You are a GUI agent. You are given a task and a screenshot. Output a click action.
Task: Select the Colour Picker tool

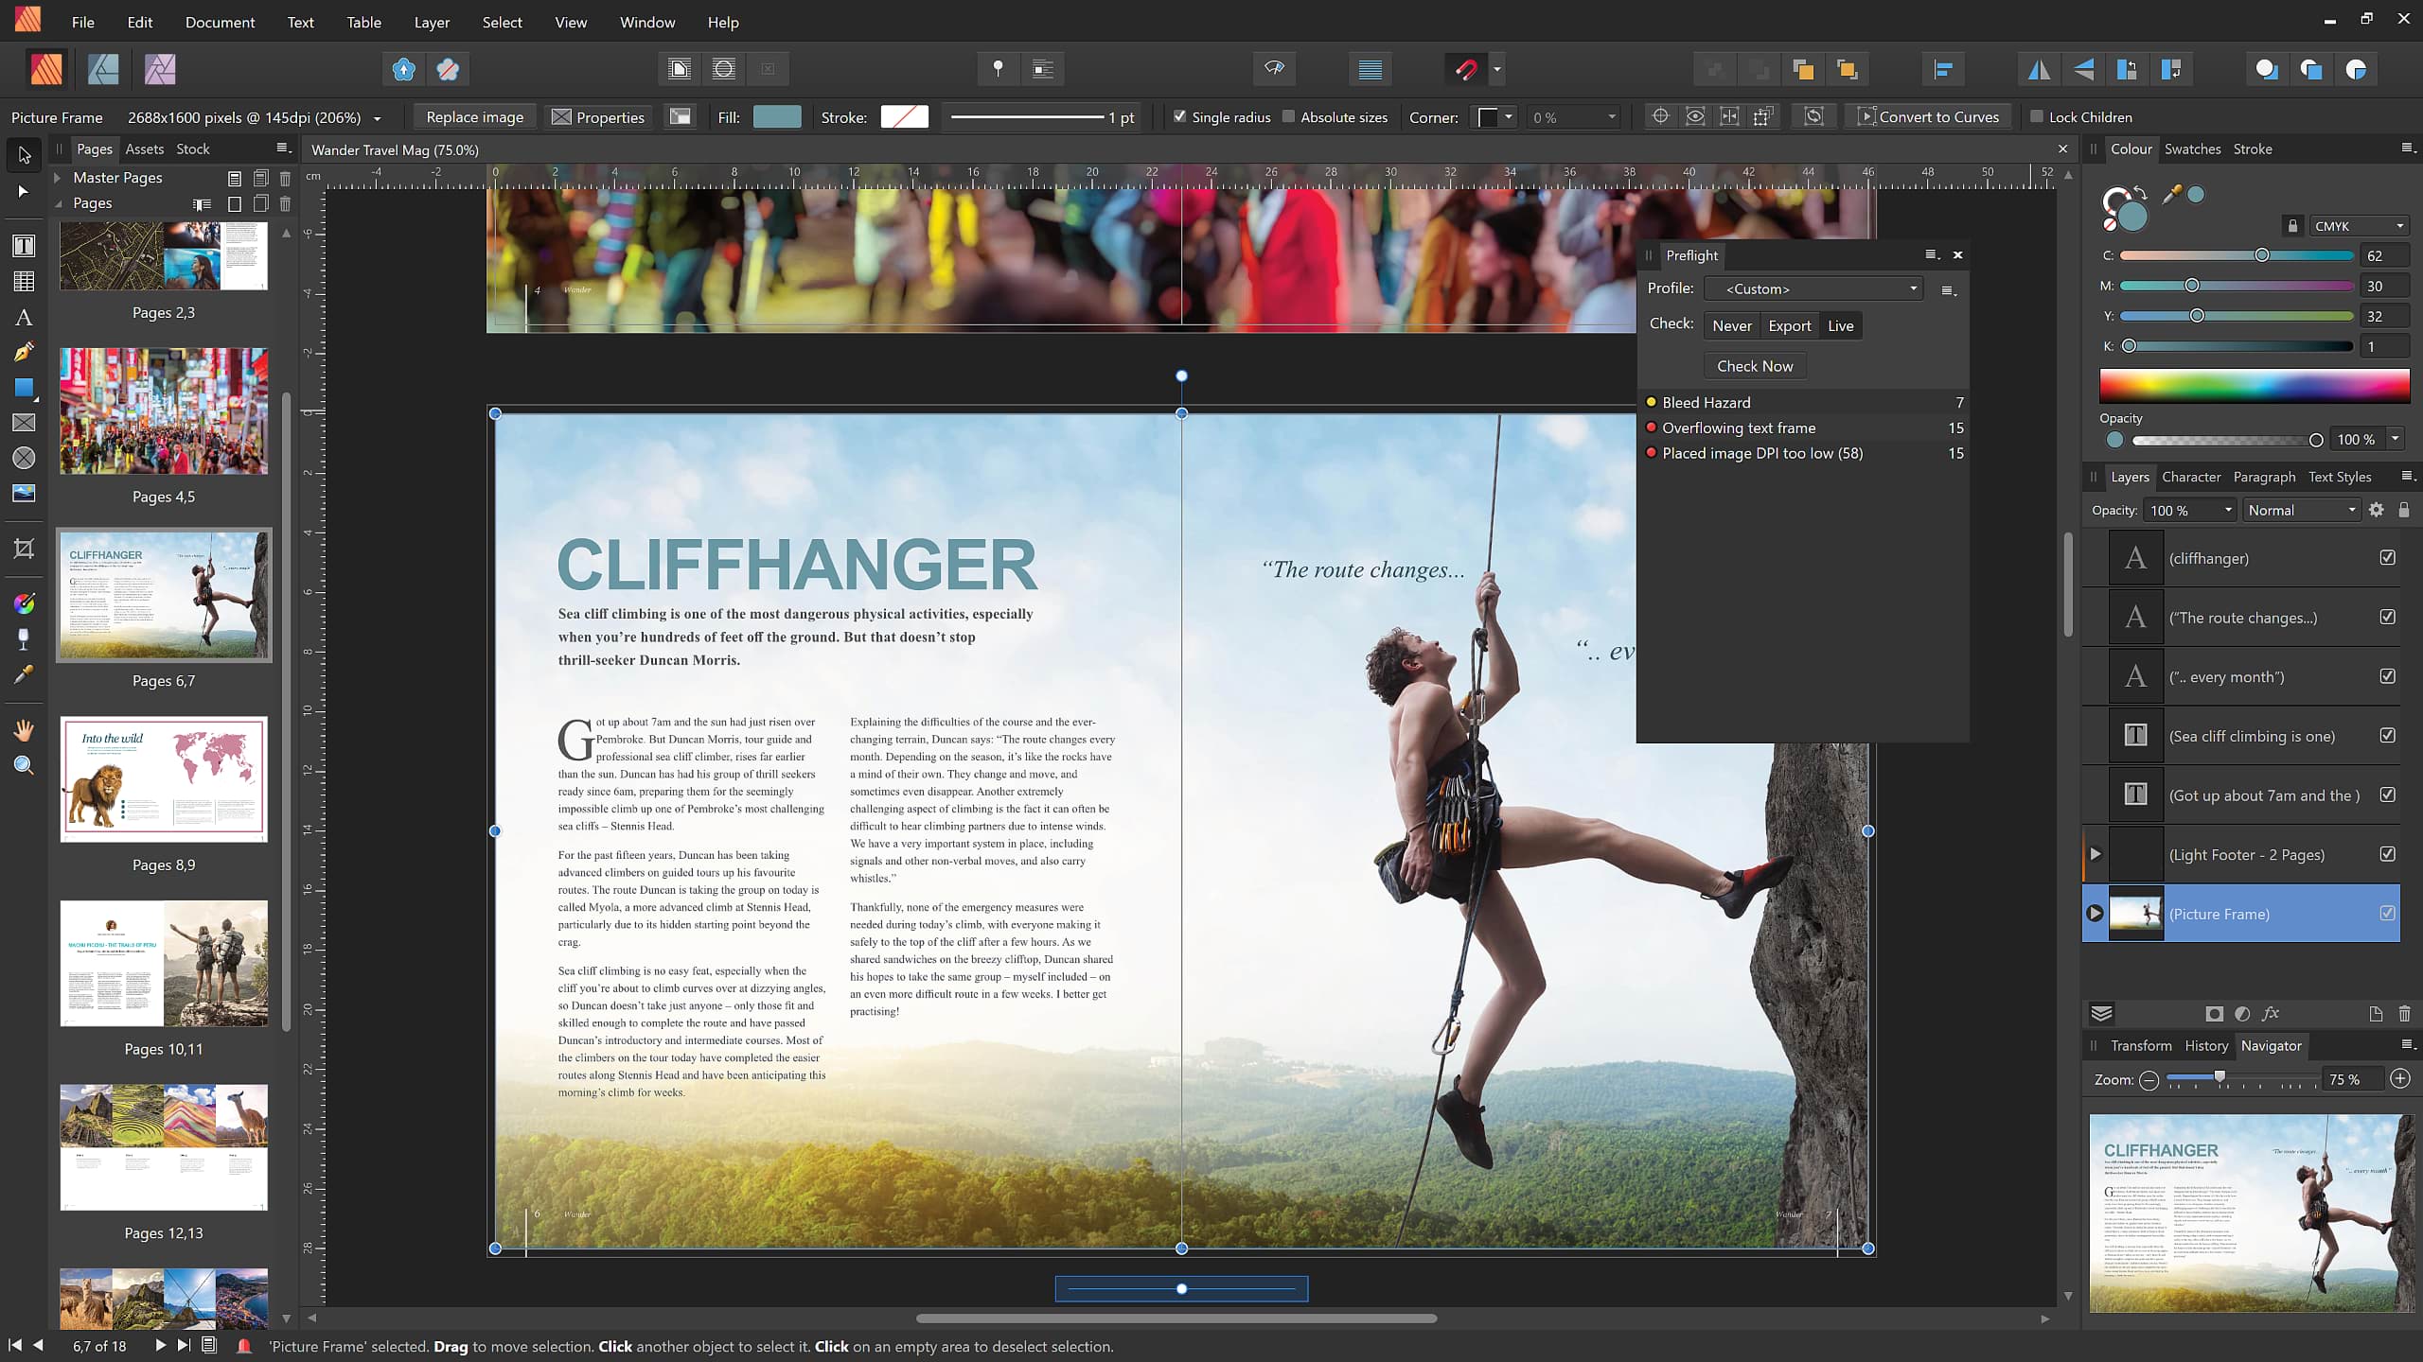tap(24, 673)
